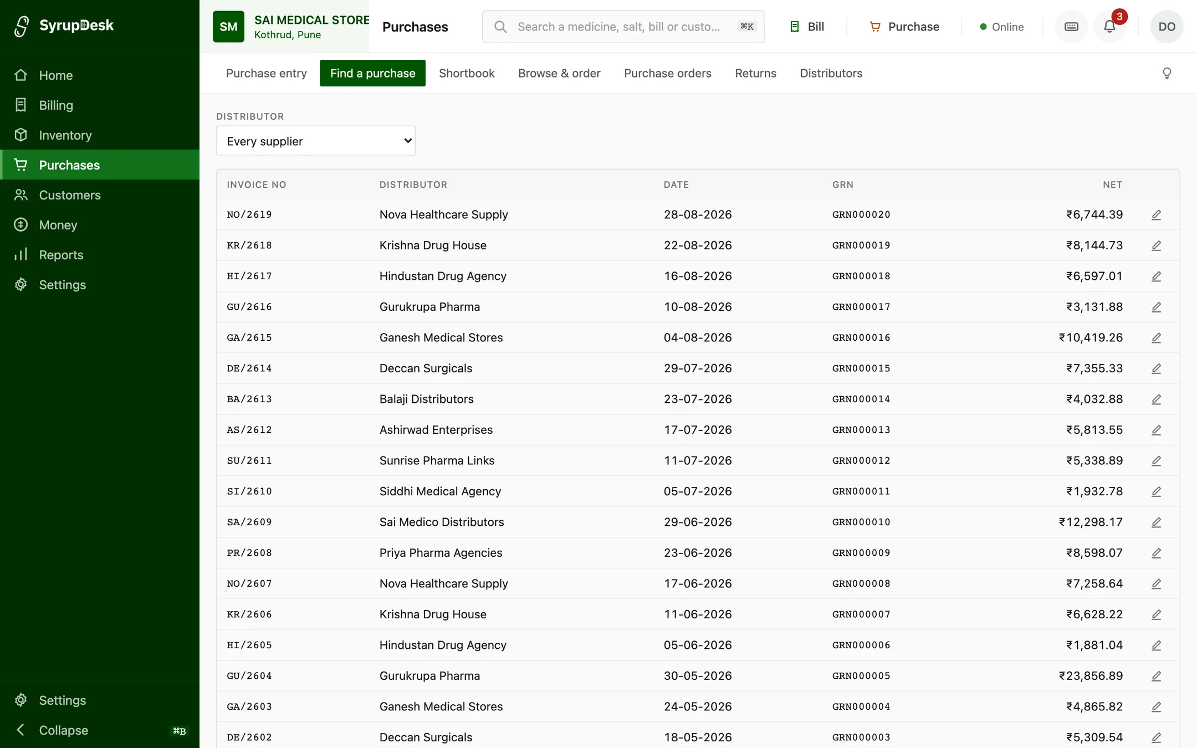
Task: Click the DATE column header
Action: pos(676,185)
